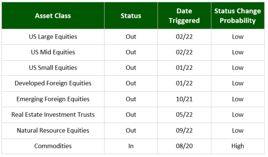
Task: Click the Asset Class column header
Action: 53,16
